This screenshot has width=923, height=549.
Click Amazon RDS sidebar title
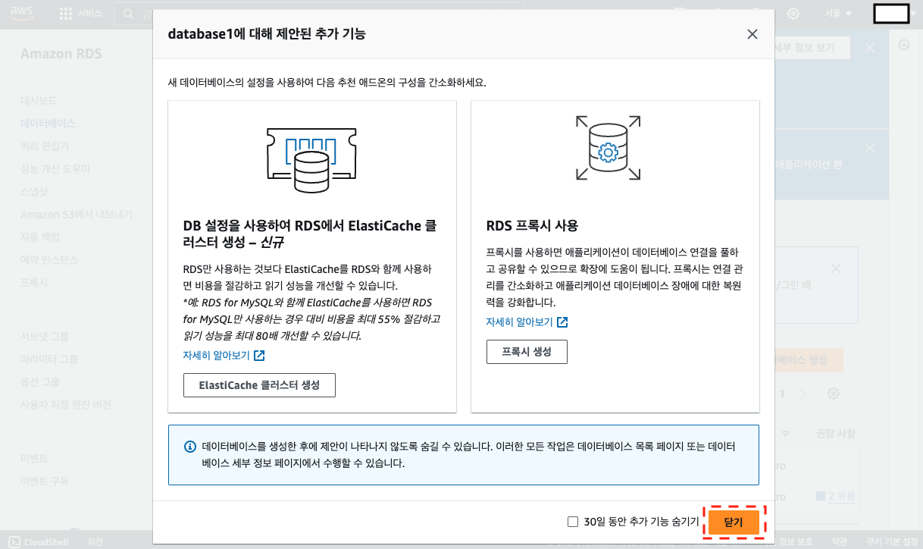tap(61, 54)
